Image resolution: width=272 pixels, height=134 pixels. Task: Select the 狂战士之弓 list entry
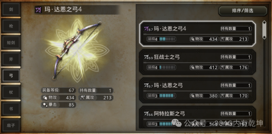[197, 62]
